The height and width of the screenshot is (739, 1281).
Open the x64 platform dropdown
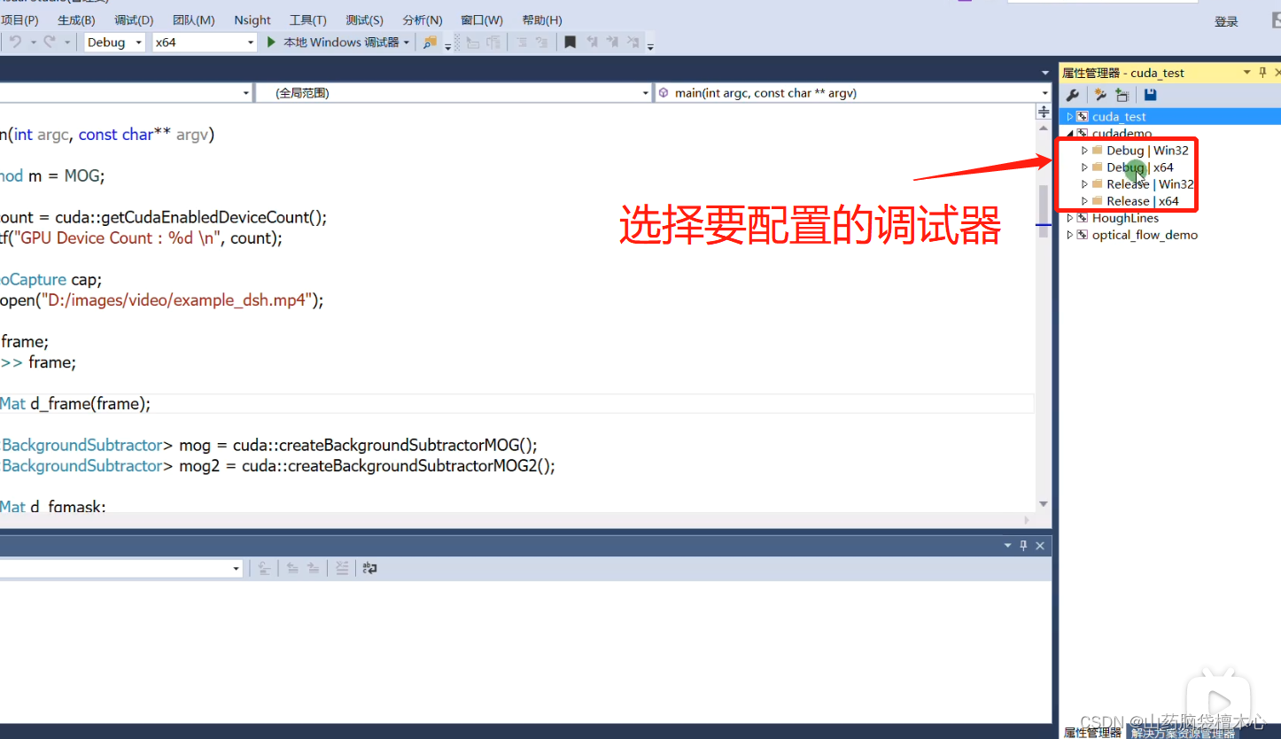204,42
